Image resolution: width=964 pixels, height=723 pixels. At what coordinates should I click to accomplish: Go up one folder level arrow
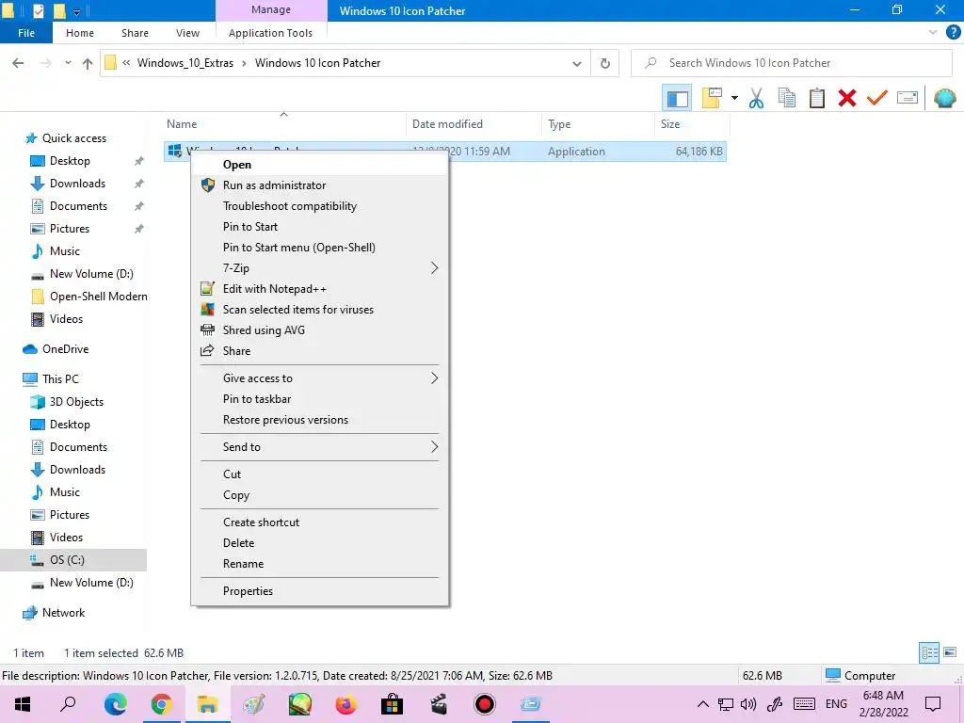88,63
